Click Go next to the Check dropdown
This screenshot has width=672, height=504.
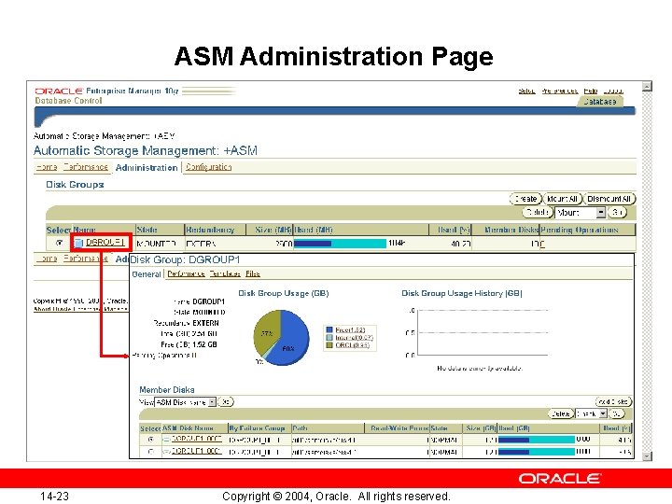click(616, 413)
